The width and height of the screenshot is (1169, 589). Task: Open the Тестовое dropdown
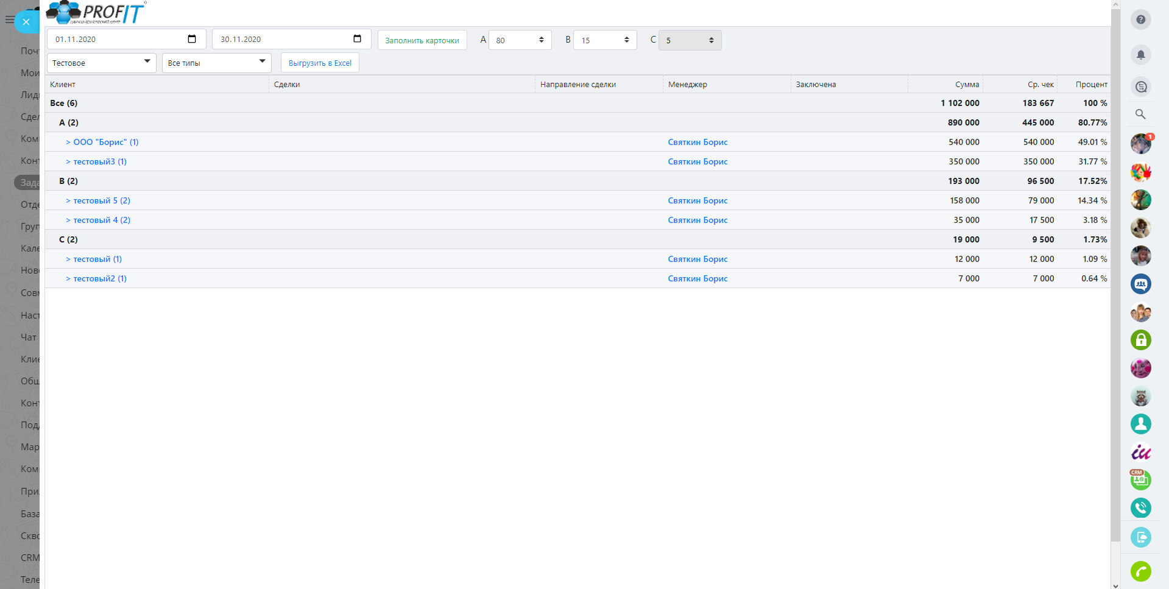tap(101, 63)
